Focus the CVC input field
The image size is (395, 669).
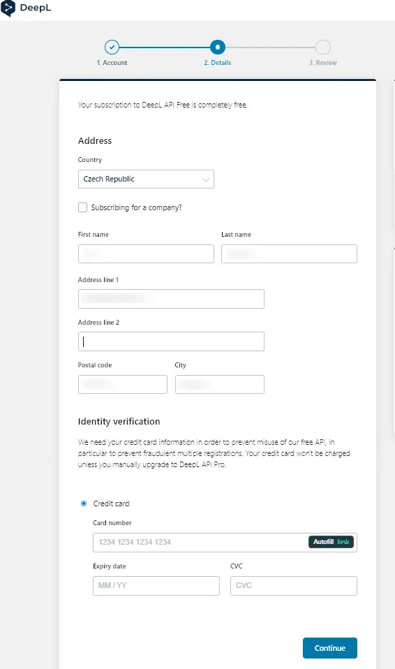294,586
